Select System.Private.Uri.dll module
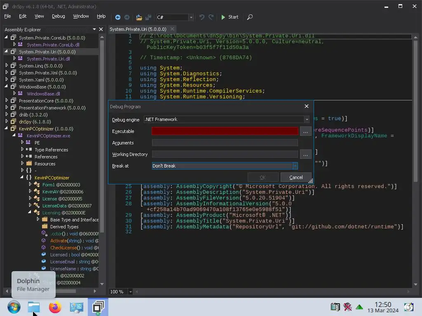Viewport: 422px width, 316px height. coord(48,58)
